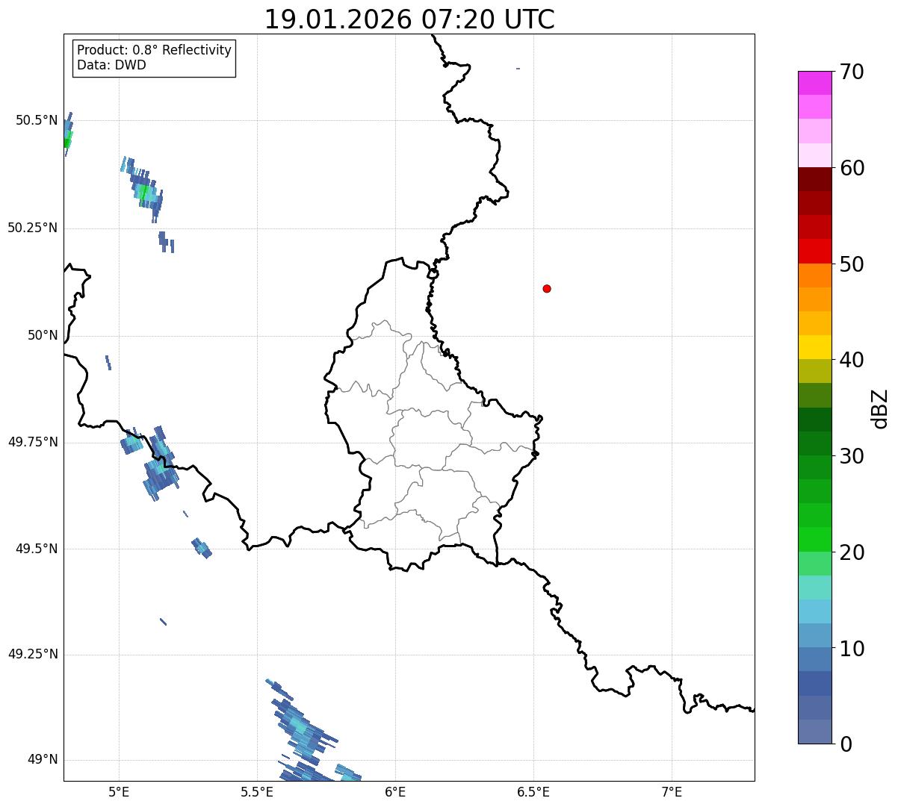Click the colorbar tick value 70

852,72
